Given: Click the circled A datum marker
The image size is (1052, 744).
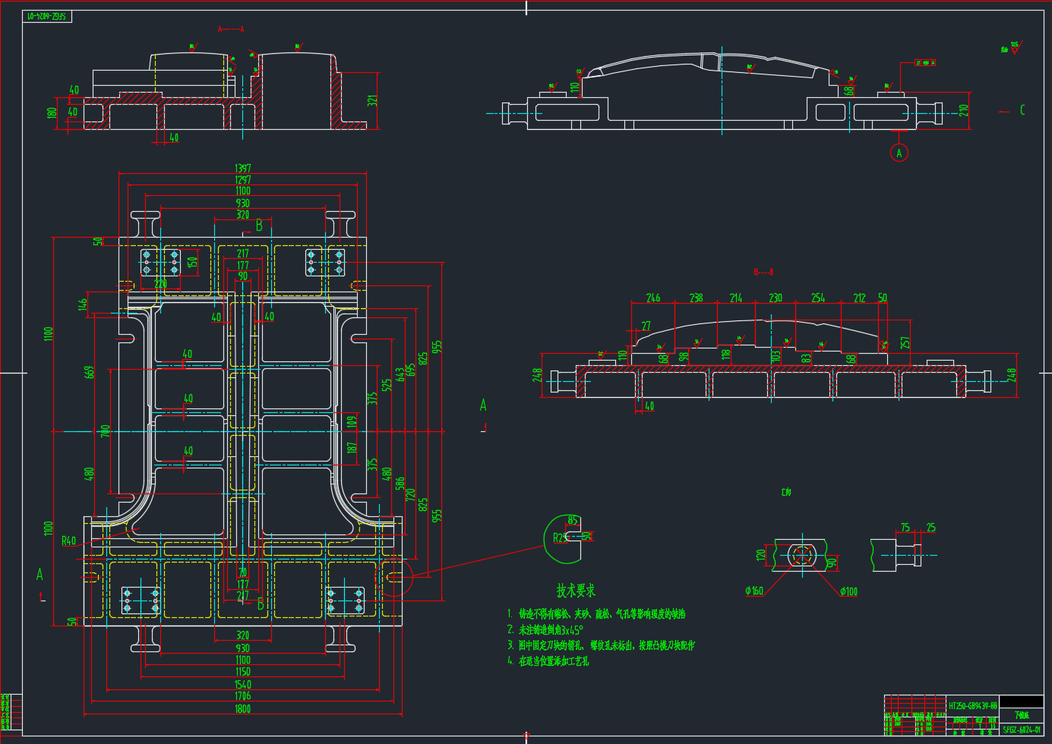Looking at the screenshot, I should point(899,153).
